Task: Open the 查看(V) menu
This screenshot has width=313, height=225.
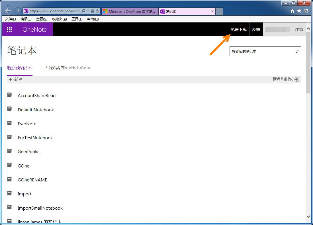Action: (x=42, y=19)
